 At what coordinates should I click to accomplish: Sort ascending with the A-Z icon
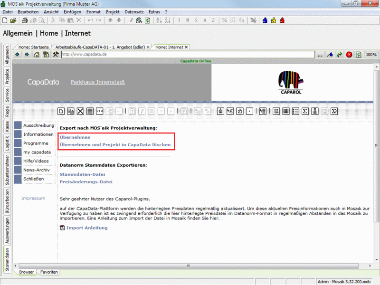coord(159,20)
